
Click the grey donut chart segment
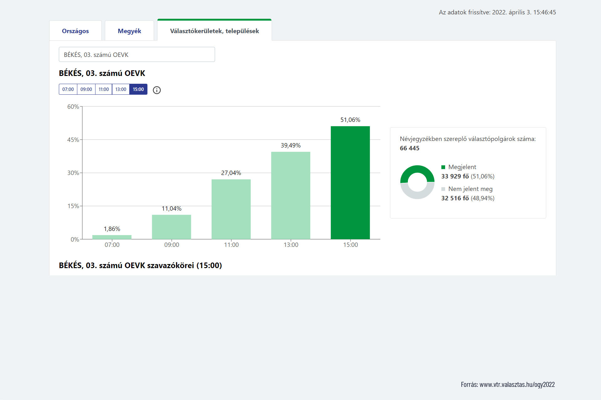click(x=417, y=195)
